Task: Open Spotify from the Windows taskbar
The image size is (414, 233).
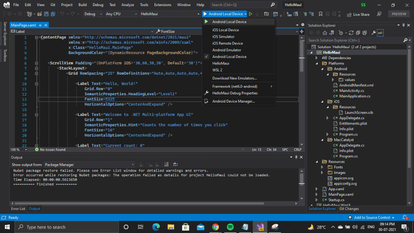Action: pyautogui.click(x=230, y=227)
